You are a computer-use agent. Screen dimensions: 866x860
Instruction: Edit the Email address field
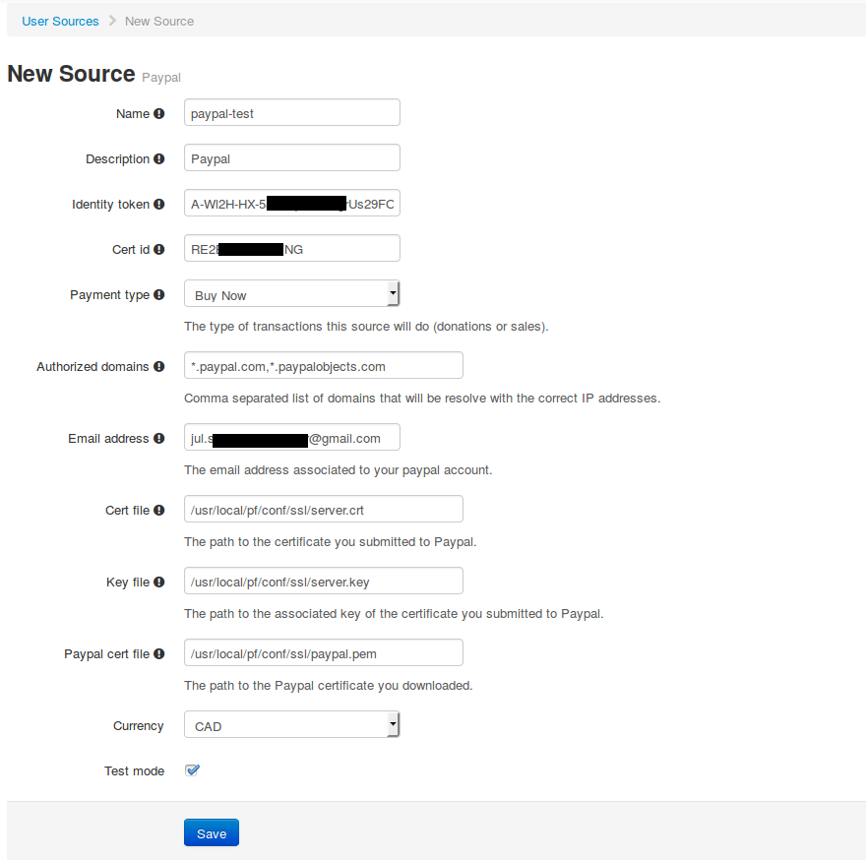[x=291, y=437]
